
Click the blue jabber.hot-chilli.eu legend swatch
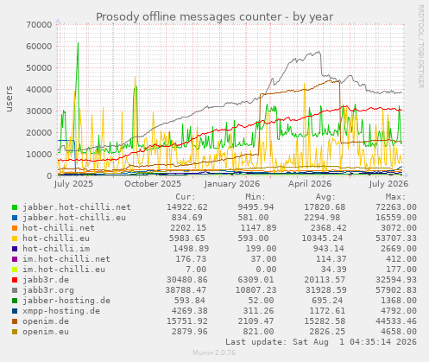point(15,218)
